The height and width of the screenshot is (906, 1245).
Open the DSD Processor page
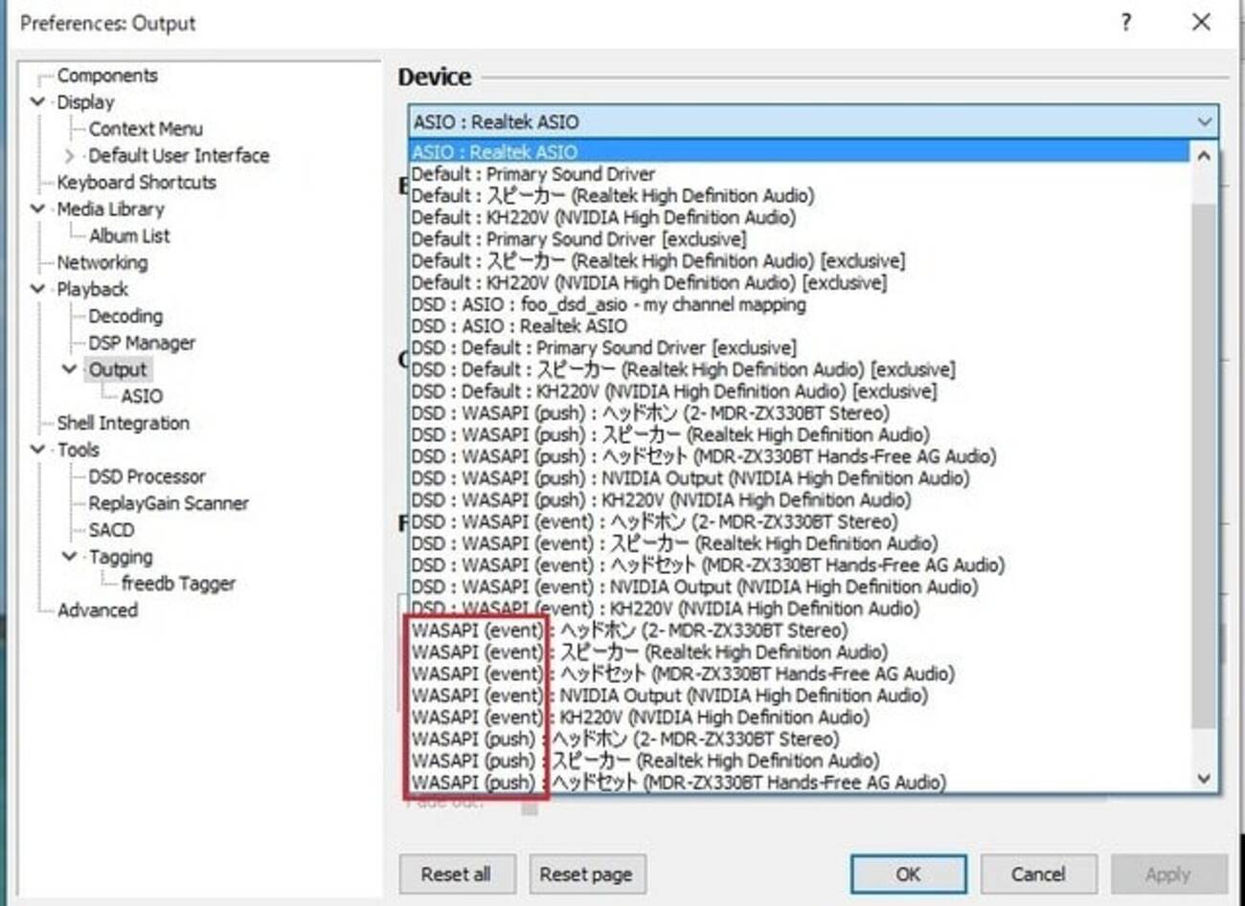click(147, 476)
